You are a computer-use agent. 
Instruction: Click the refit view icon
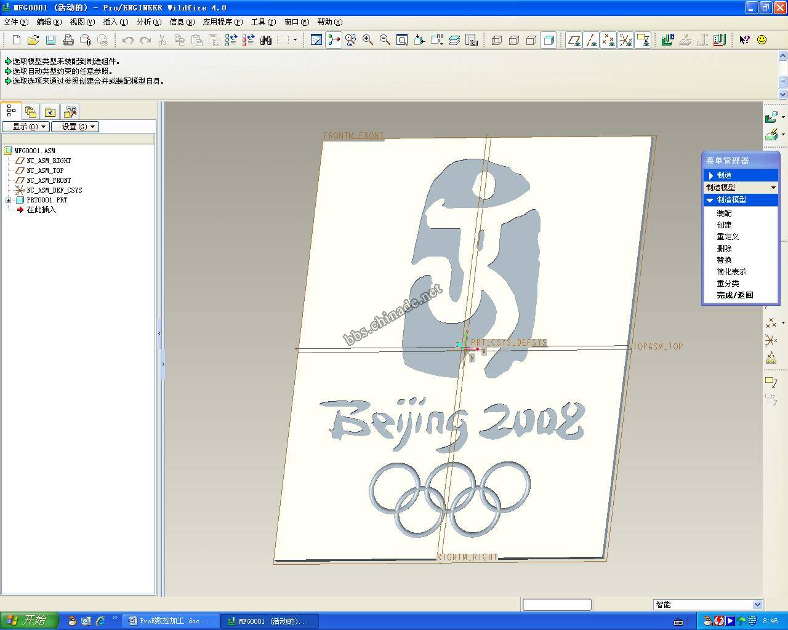tap(402, 40)
